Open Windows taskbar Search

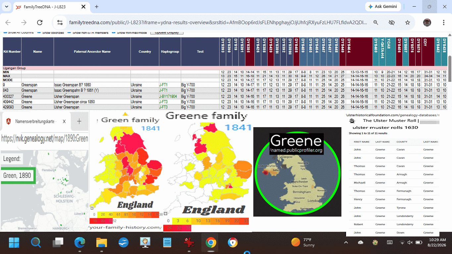(36, 243)
